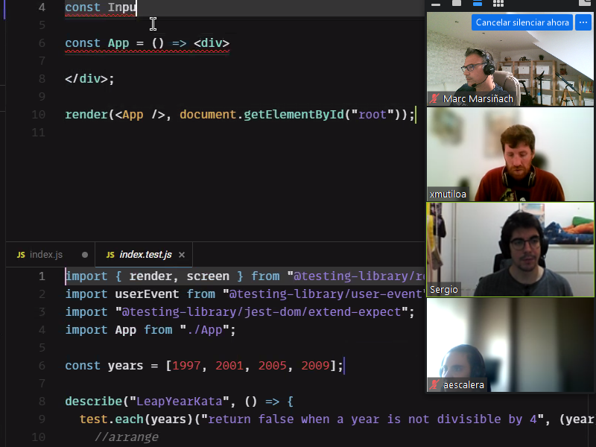Click the Marc Marsiñach name label

(x=478, y=99)
